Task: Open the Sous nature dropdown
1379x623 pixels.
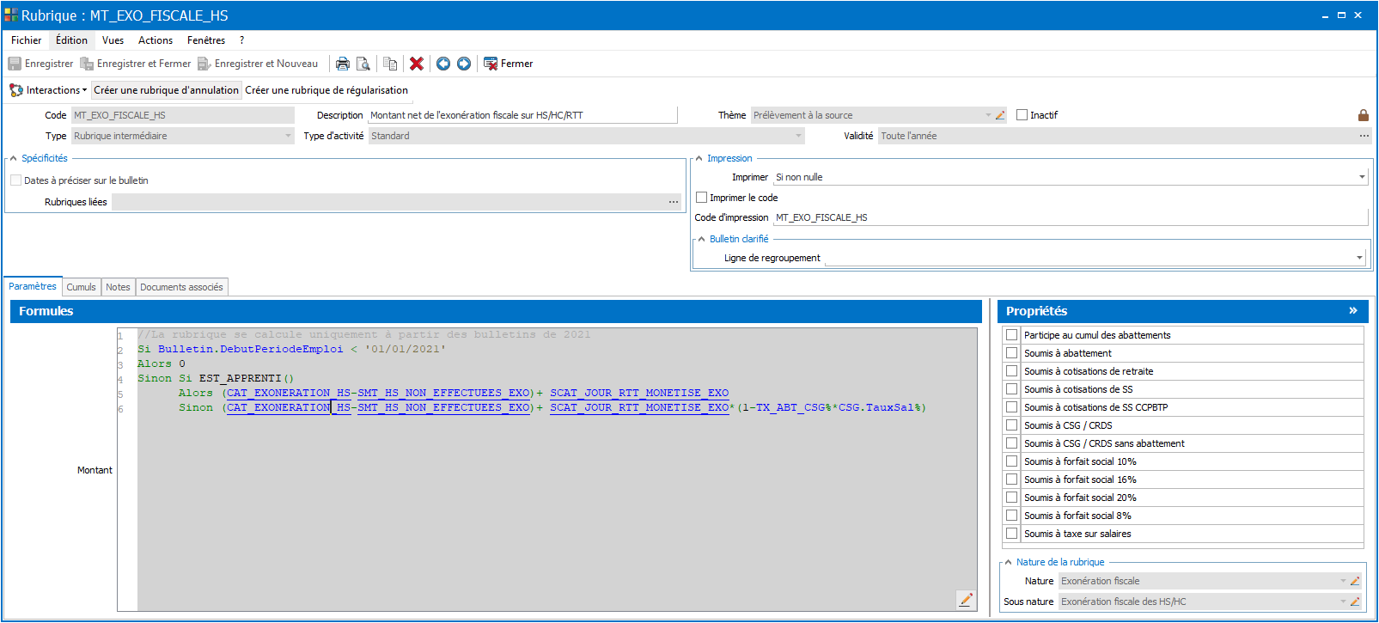Action: coord(1343,602)
